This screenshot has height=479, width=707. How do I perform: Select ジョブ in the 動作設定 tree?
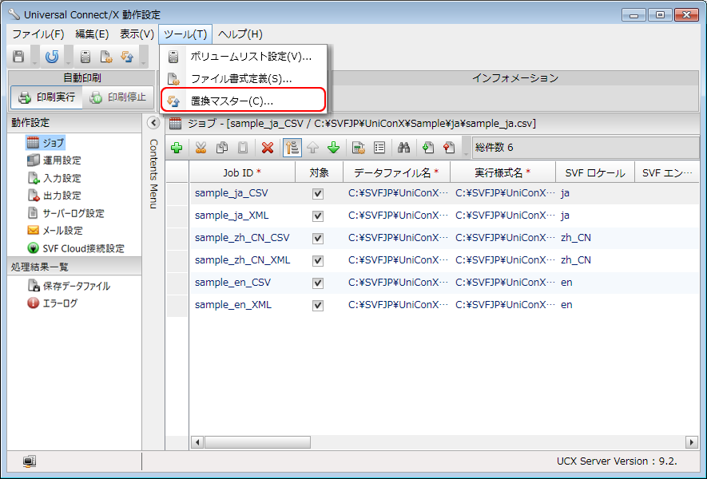(x=46, y=143)
